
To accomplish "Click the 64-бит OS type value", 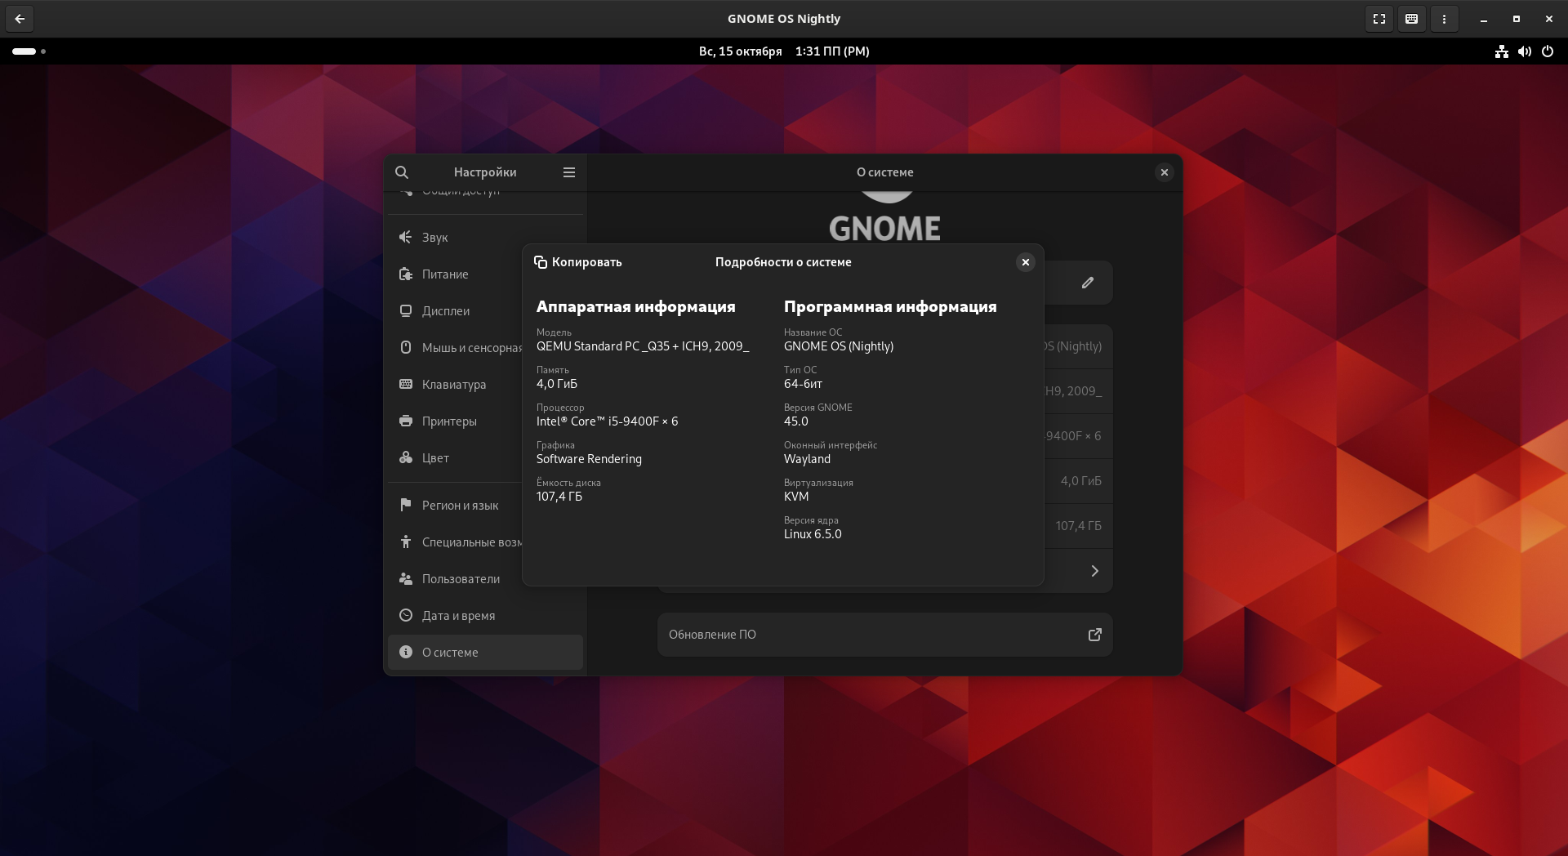I will (x=803, y=384).
